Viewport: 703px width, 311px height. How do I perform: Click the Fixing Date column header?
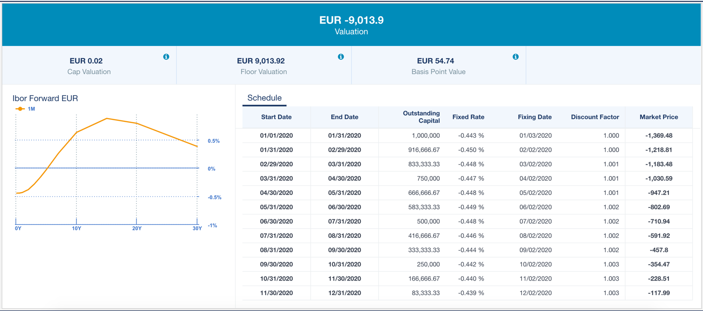[534, 117]
